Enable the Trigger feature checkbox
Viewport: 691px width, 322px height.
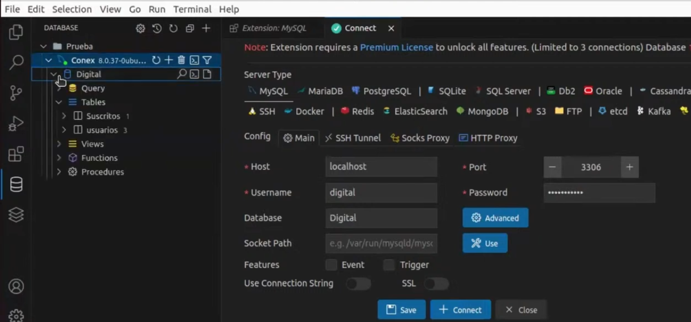pos(389,265)
